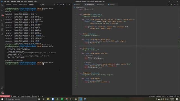Open the Manage gear menu
The height and width of the screenshot is (101, 180).
click(x=2, y=93)
